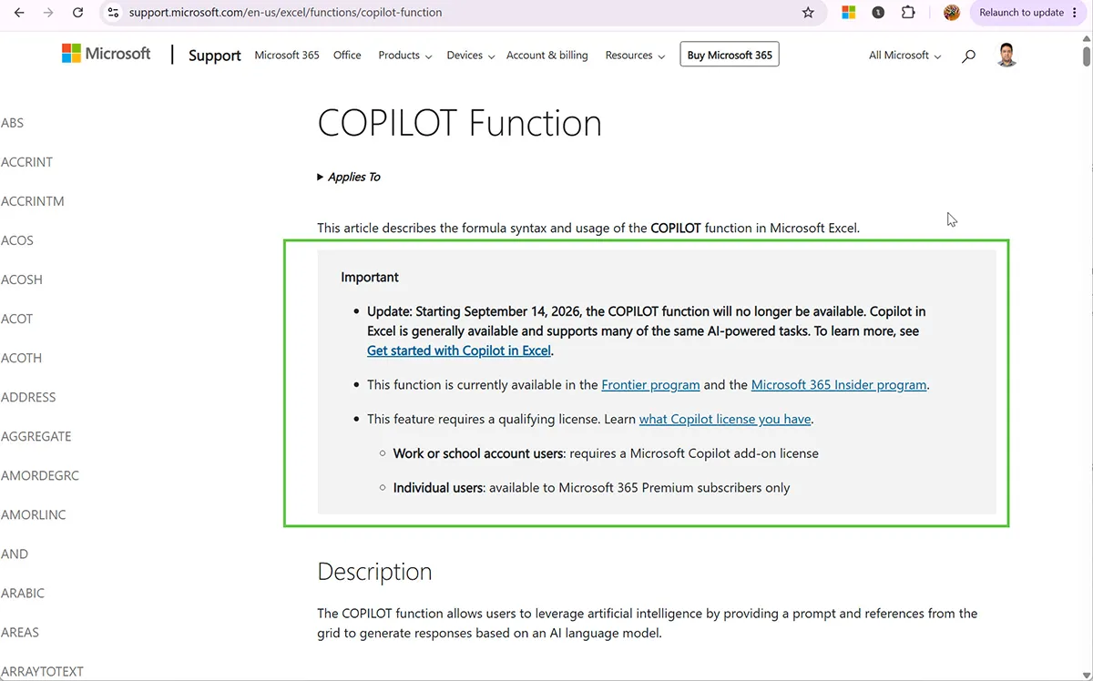Screen dimensions: 1093x681
Task: Open the Extensions puzzle piece menu
Action: pyautogui.click(x=908, y=13)
